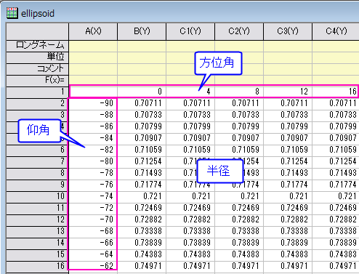The height and width of the screenshot is (274, 359).
Task: Select column header C3(Y)
Action: coord(288,31)
